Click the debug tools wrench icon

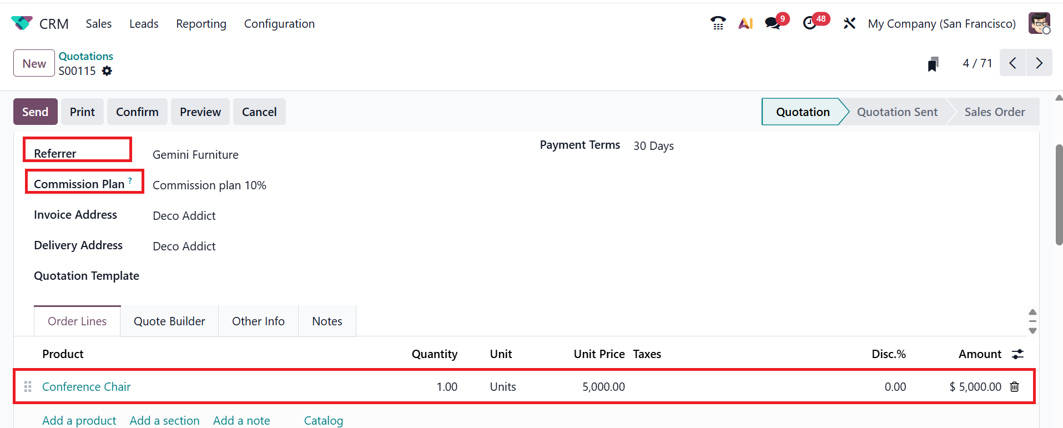click(x=849, y=23)
